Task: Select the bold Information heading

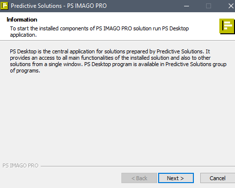Action: pos(22,20)
